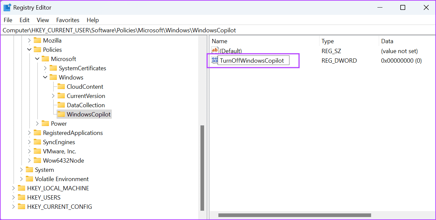This screenshot has width=436, height=220.
Task: Select the WindowsCopilot key label
Action: [x=89, y=114]
